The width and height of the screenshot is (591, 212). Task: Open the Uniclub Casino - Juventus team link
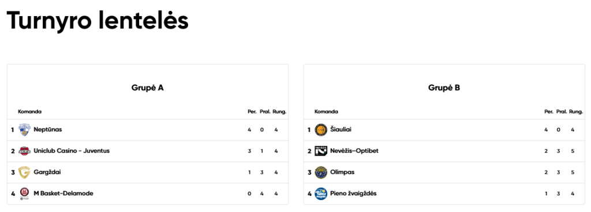(x=72, y=151)
